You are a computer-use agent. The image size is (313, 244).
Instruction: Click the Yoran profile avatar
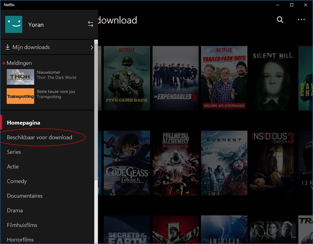pos(13,24)
